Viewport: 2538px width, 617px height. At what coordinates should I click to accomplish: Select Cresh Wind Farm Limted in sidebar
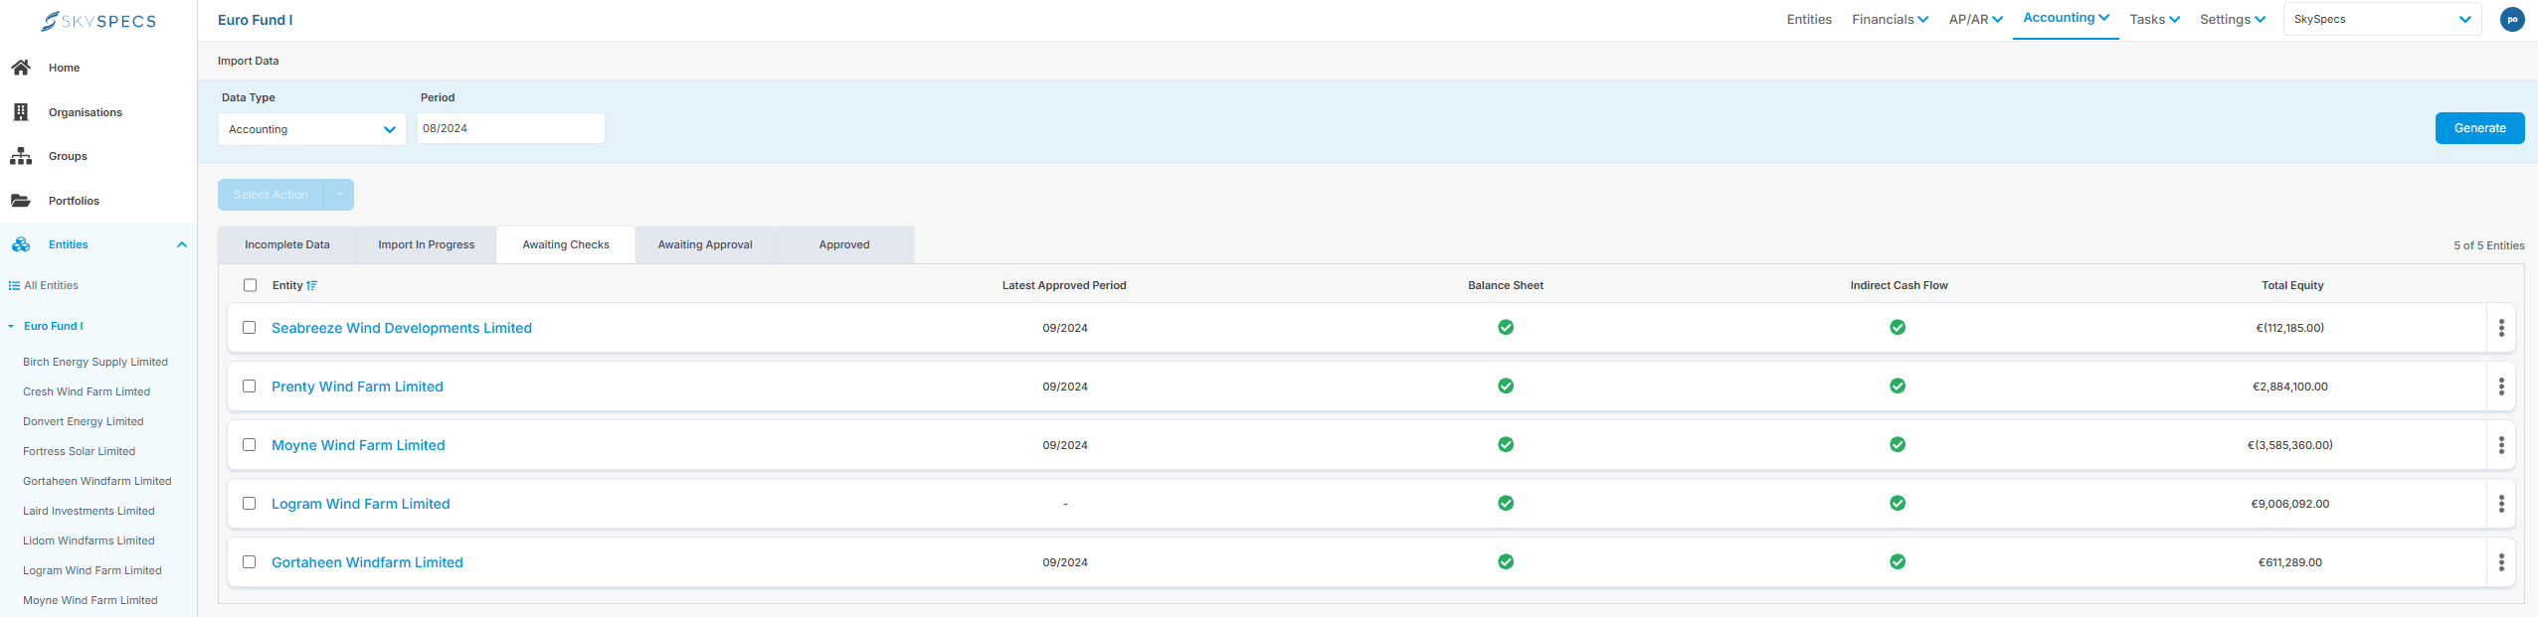point(87,391)
